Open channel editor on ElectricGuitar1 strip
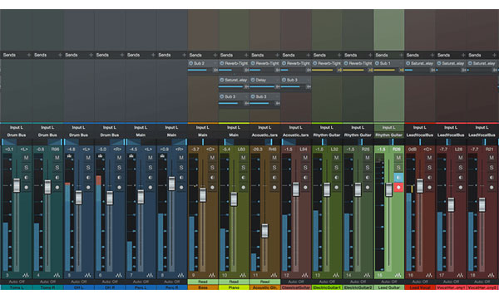 (336, 275)
